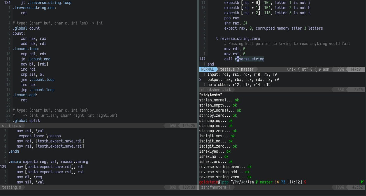366x196 pixels.
Task: Click the ishex_no... ok test line
Action: [214, 156]
